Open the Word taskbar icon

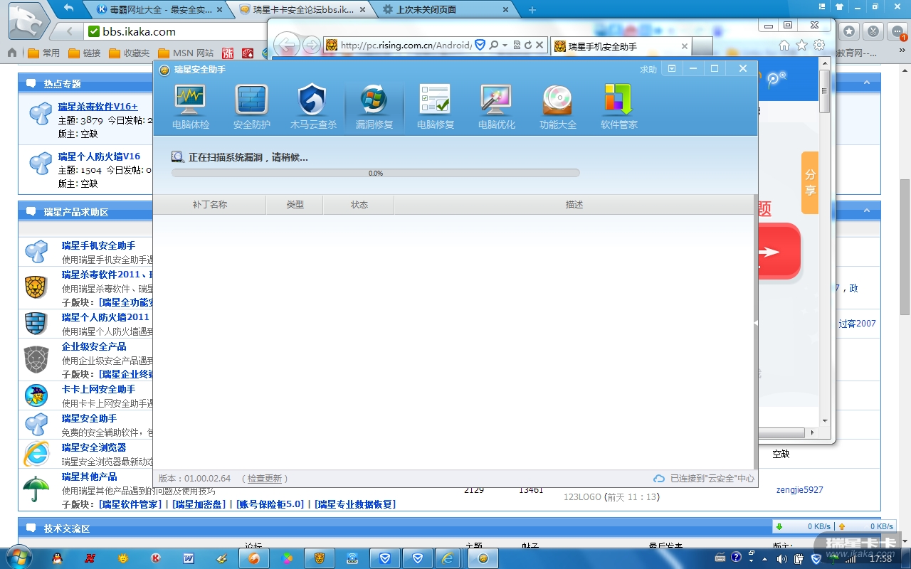click(189, 558)
